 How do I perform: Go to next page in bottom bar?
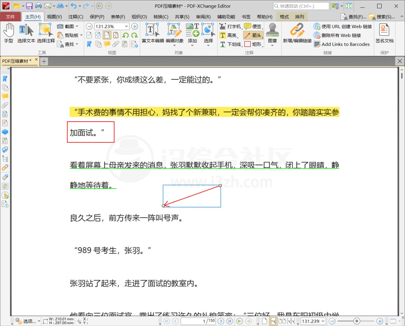[221, 321]
